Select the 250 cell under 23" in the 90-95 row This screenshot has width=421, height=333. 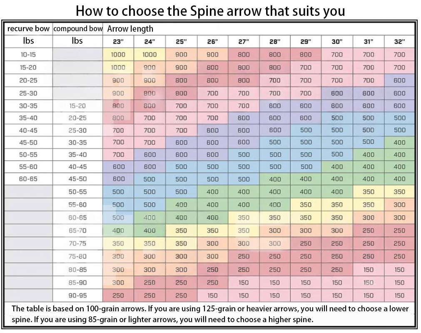(118, 296)
